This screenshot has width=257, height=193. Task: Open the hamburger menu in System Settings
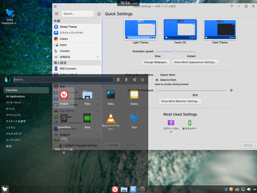(x=56, y=14)
